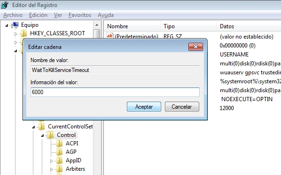This screenshot has width=281, height=175.
Task: Sort by the Datos column header
Action: [x=249, y=26]
